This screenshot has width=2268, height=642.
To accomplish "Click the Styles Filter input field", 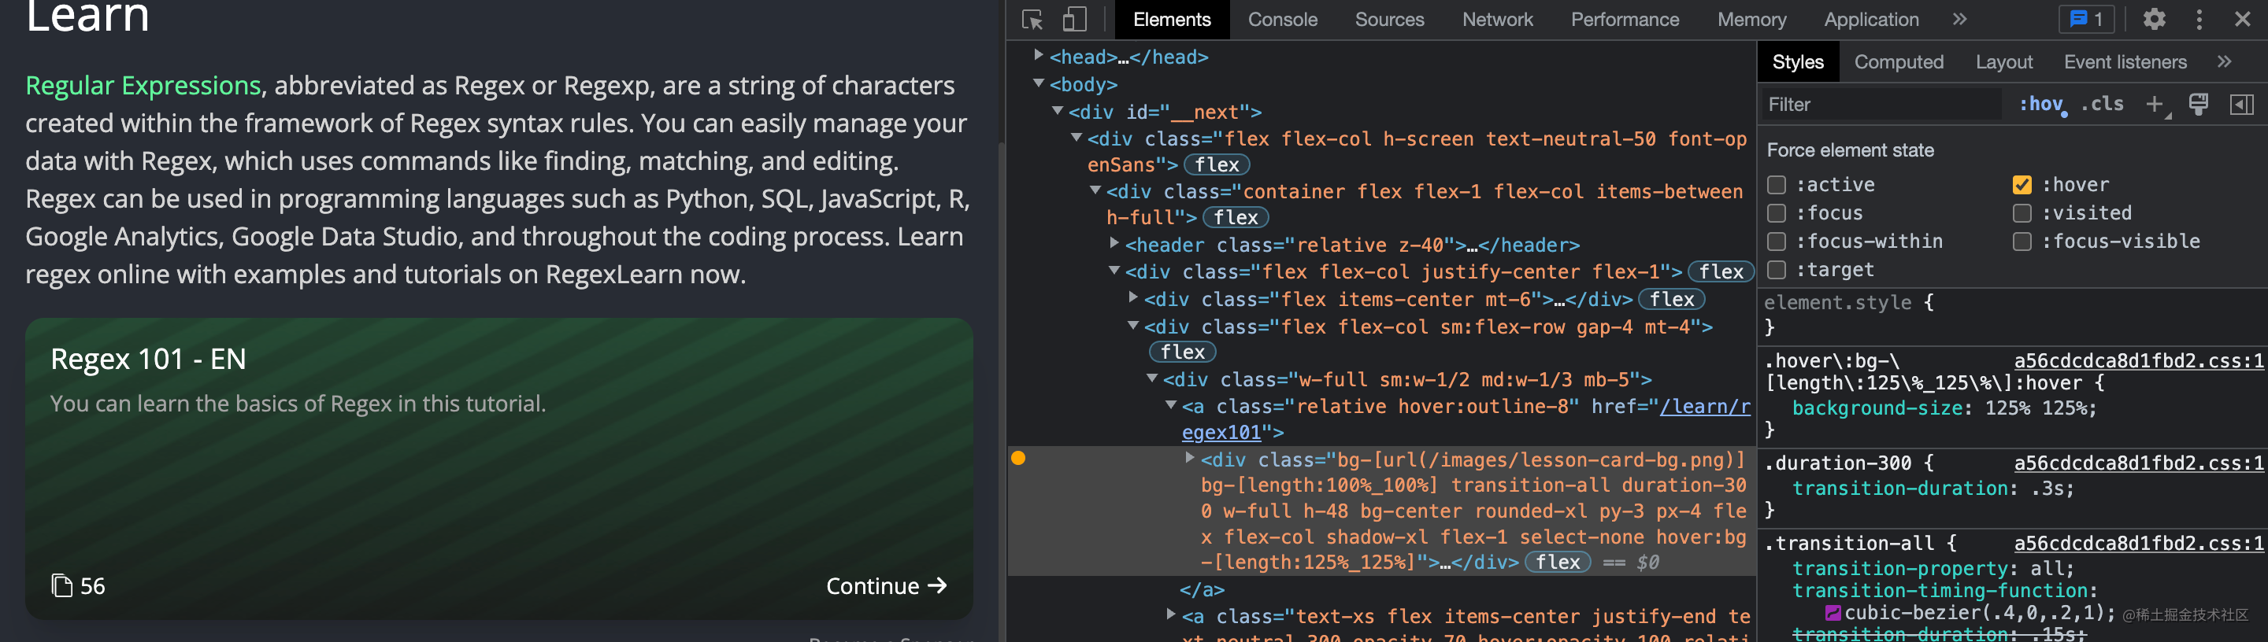I will point(1881,105).
